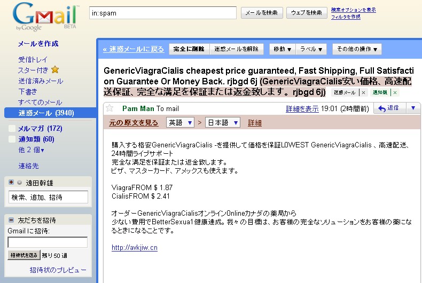
Task: Click chat user name 遠田幹雄
Action: [40, 183]
